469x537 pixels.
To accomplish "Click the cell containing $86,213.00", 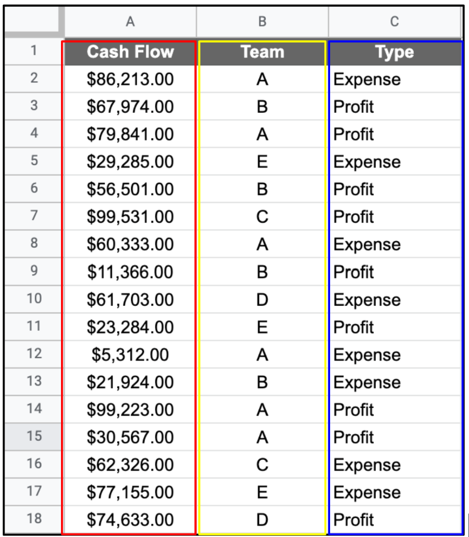I will pyautogui.click(x=130, y=79).
